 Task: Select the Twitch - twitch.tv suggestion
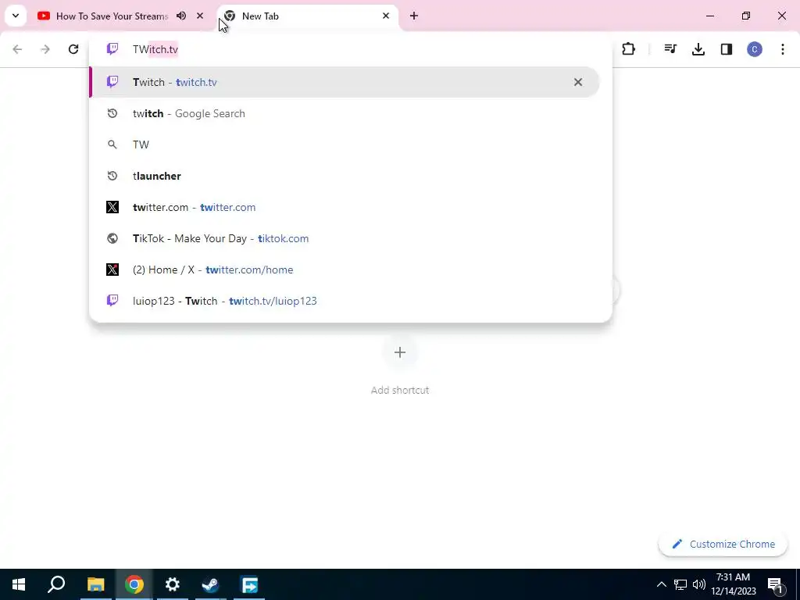tap(345, 82)
